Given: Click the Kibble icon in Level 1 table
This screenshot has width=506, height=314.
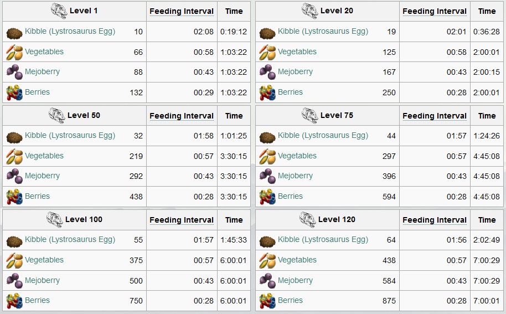Looking at the screenshot, I should pyautogui.click(x=14, y=32).
